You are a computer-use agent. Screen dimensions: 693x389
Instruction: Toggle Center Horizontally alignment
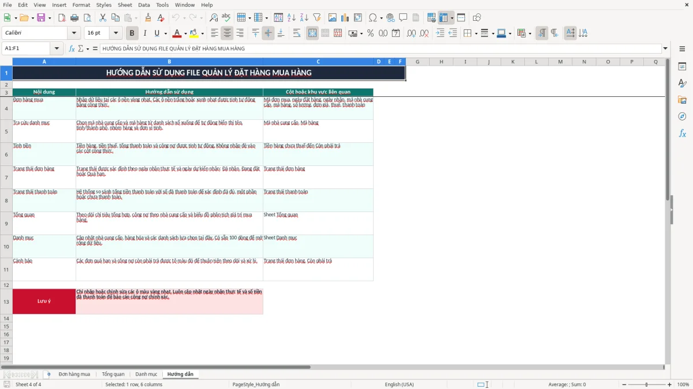click(228, 33)
